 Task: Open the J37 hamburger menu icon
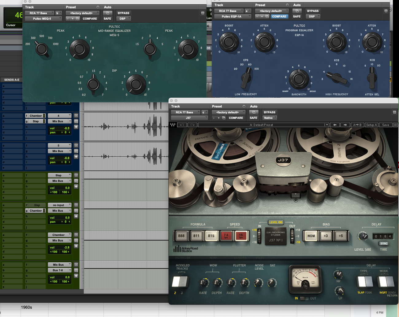tap(395, 125)
